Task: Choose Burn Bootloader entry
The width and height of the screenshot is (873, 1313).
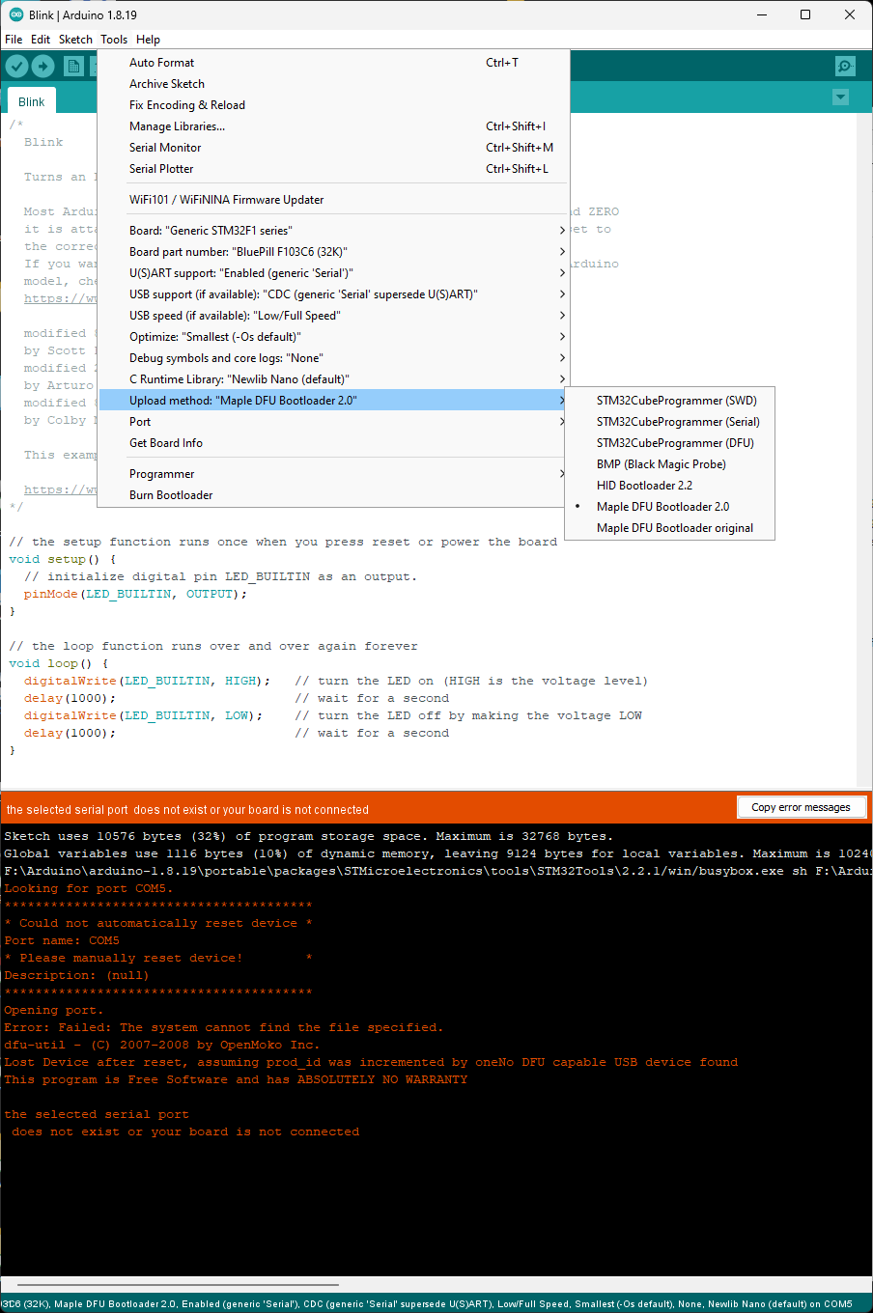Action: 334,495
